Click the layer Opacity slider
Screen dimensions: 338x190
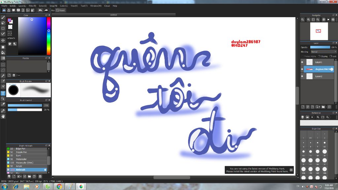[320, 47]
